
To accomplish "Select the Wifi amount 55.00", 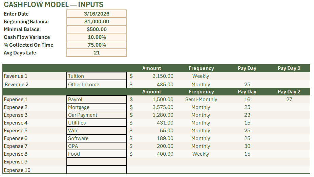I will (166, 131).
